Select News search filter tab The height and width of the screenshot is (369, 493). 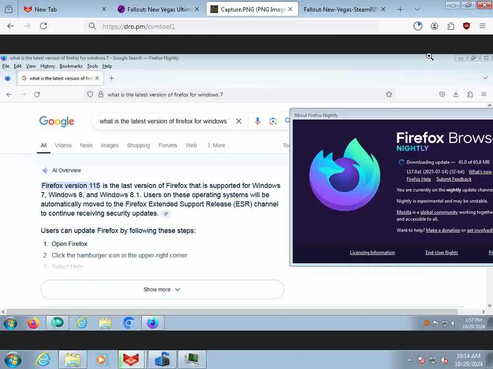[x=86, y=145]
